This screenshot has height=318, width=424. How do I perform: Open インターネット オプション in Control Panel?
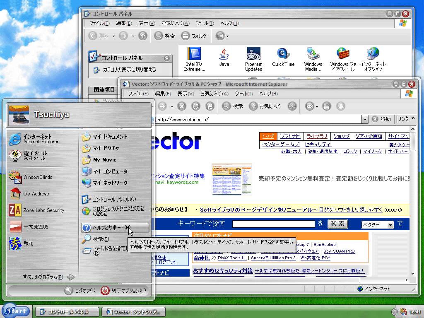click(373, 59)
